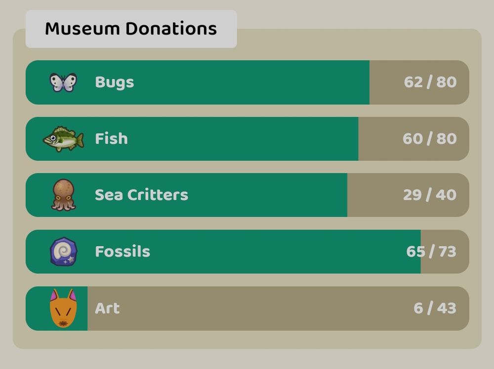494x369 pixels.
Task: Click the 65 / 73 fossils count
Action: (x=431, y=252)
